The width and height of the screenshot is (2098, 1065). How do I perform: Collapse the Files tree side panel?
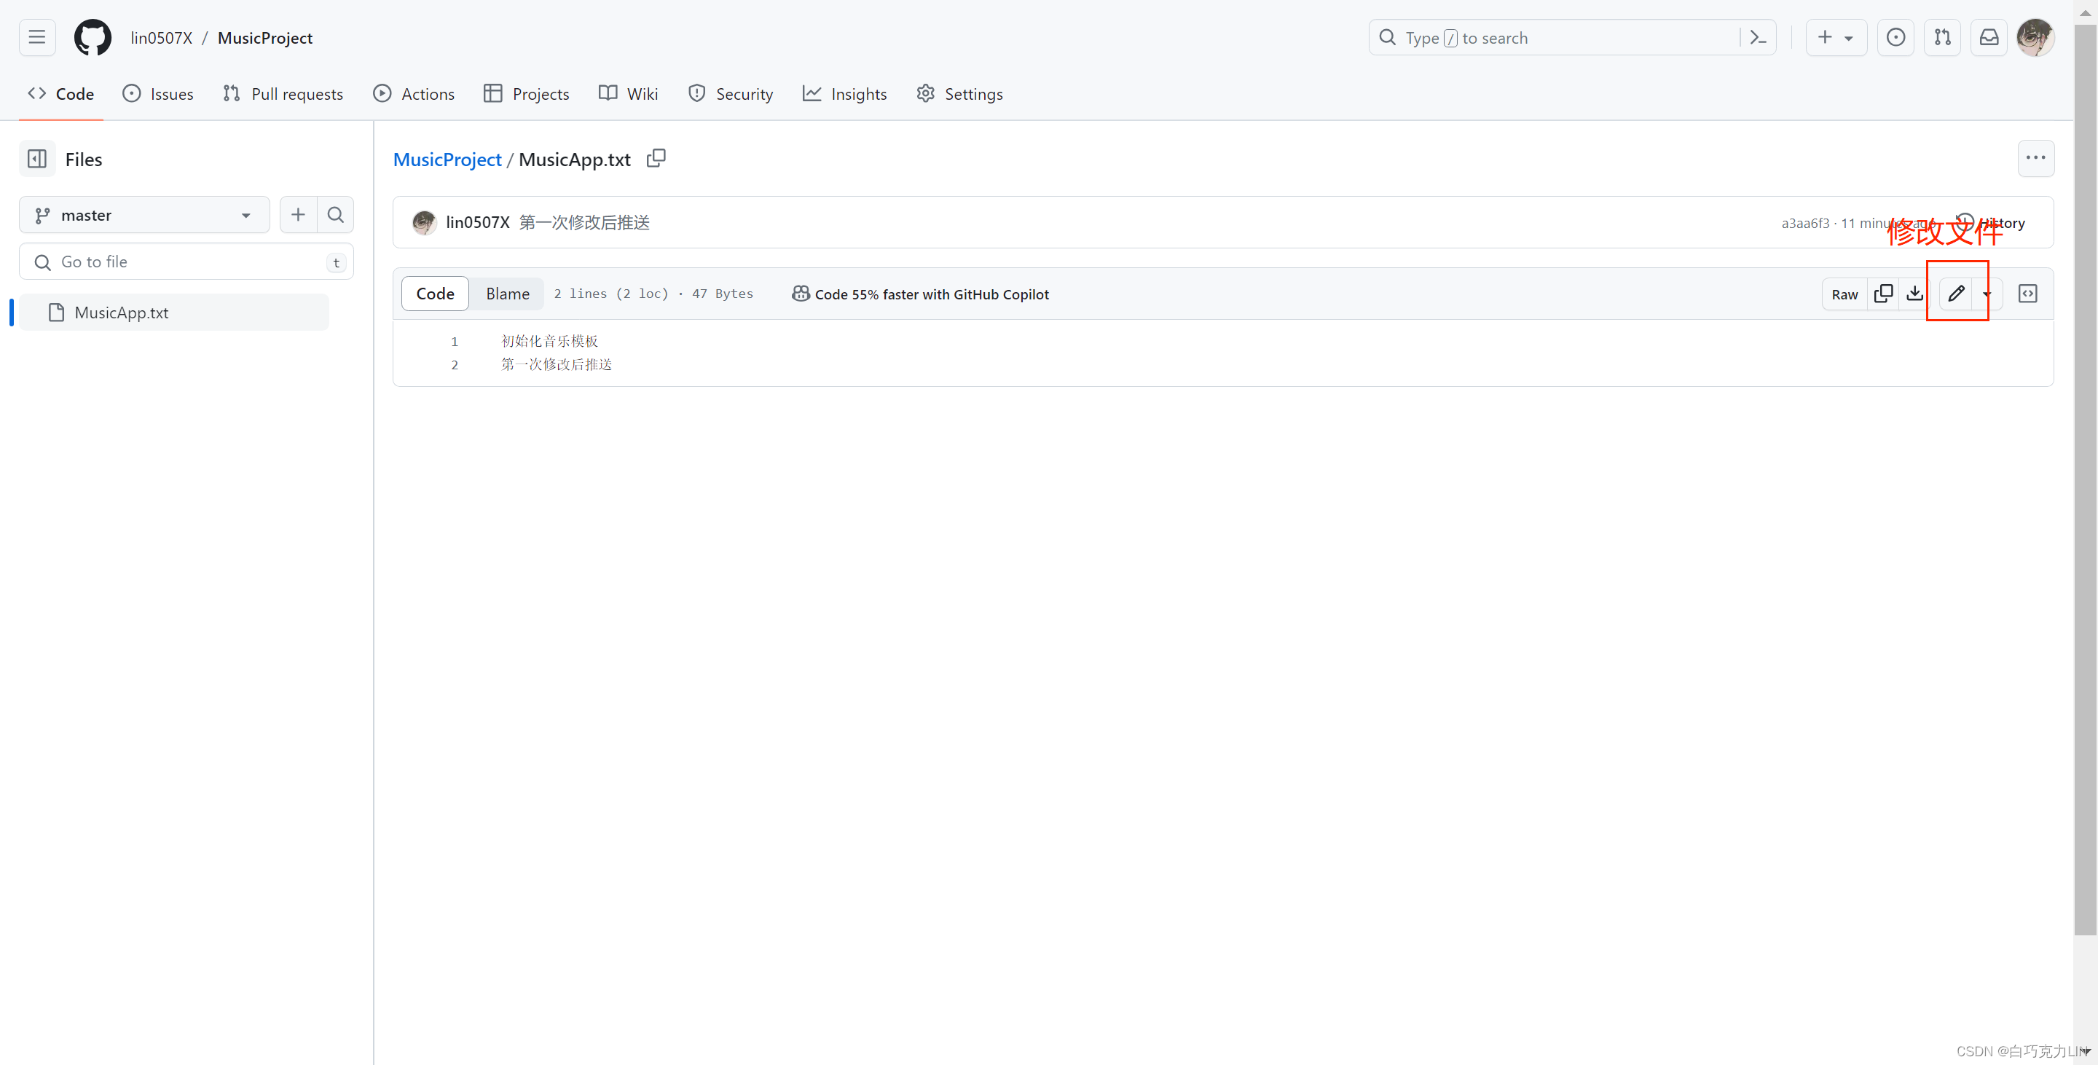36,159
